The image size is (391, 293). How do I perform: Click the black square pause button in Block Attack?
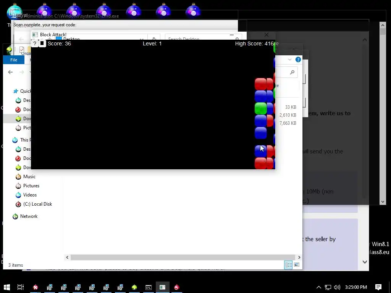point(42,43)
